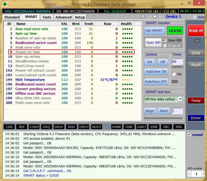Toggle the Hints checkbox

pyautogui.click(x=195, y=17)
